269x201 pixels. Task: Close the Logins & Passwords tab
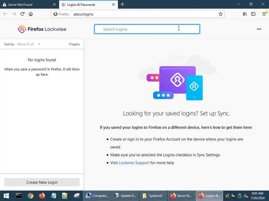tap(113, 4)
